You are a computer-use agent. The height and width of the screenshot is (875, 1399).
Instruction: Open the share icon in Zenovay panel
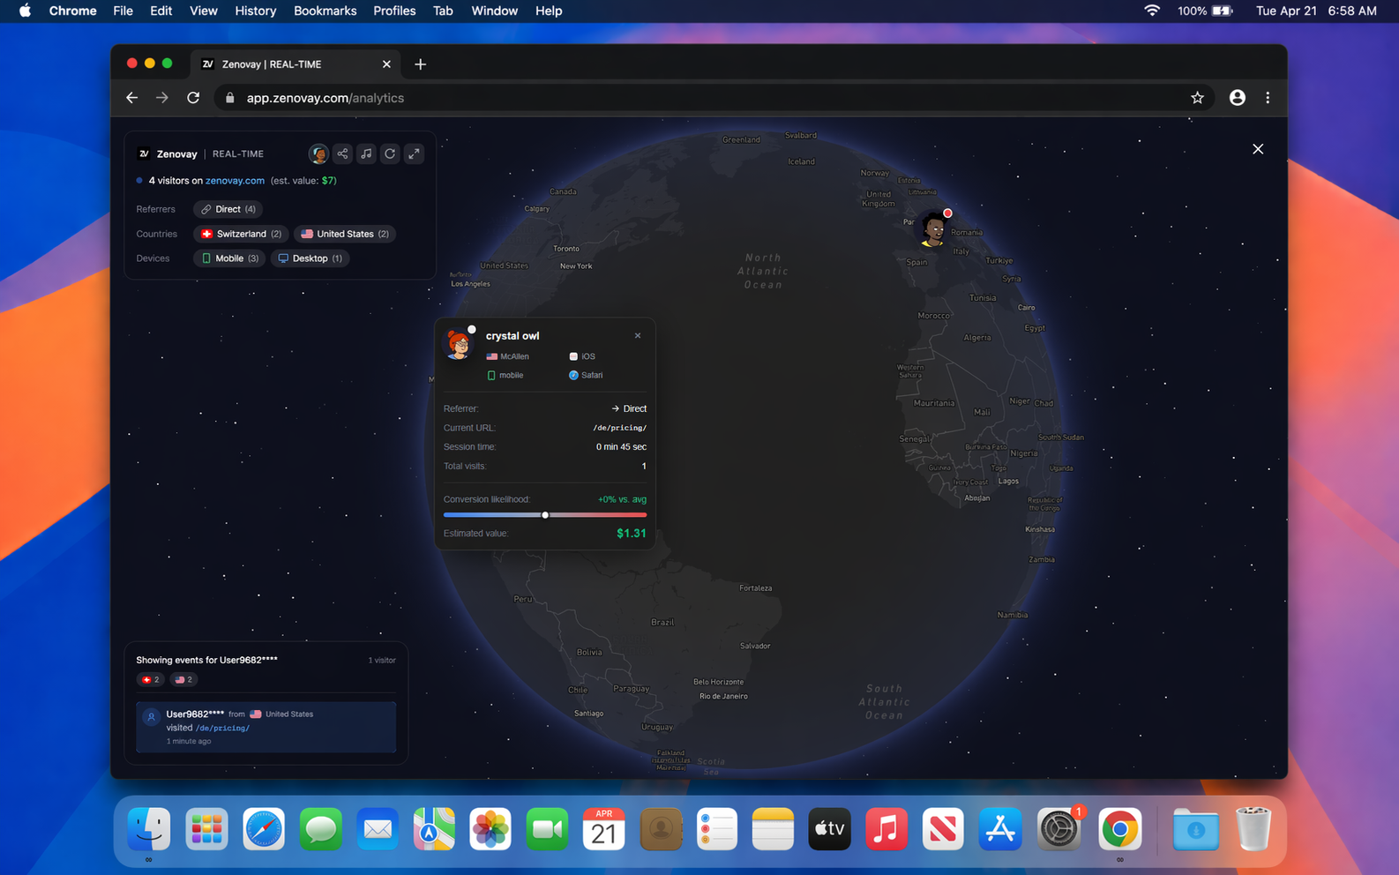click(342, 153)
